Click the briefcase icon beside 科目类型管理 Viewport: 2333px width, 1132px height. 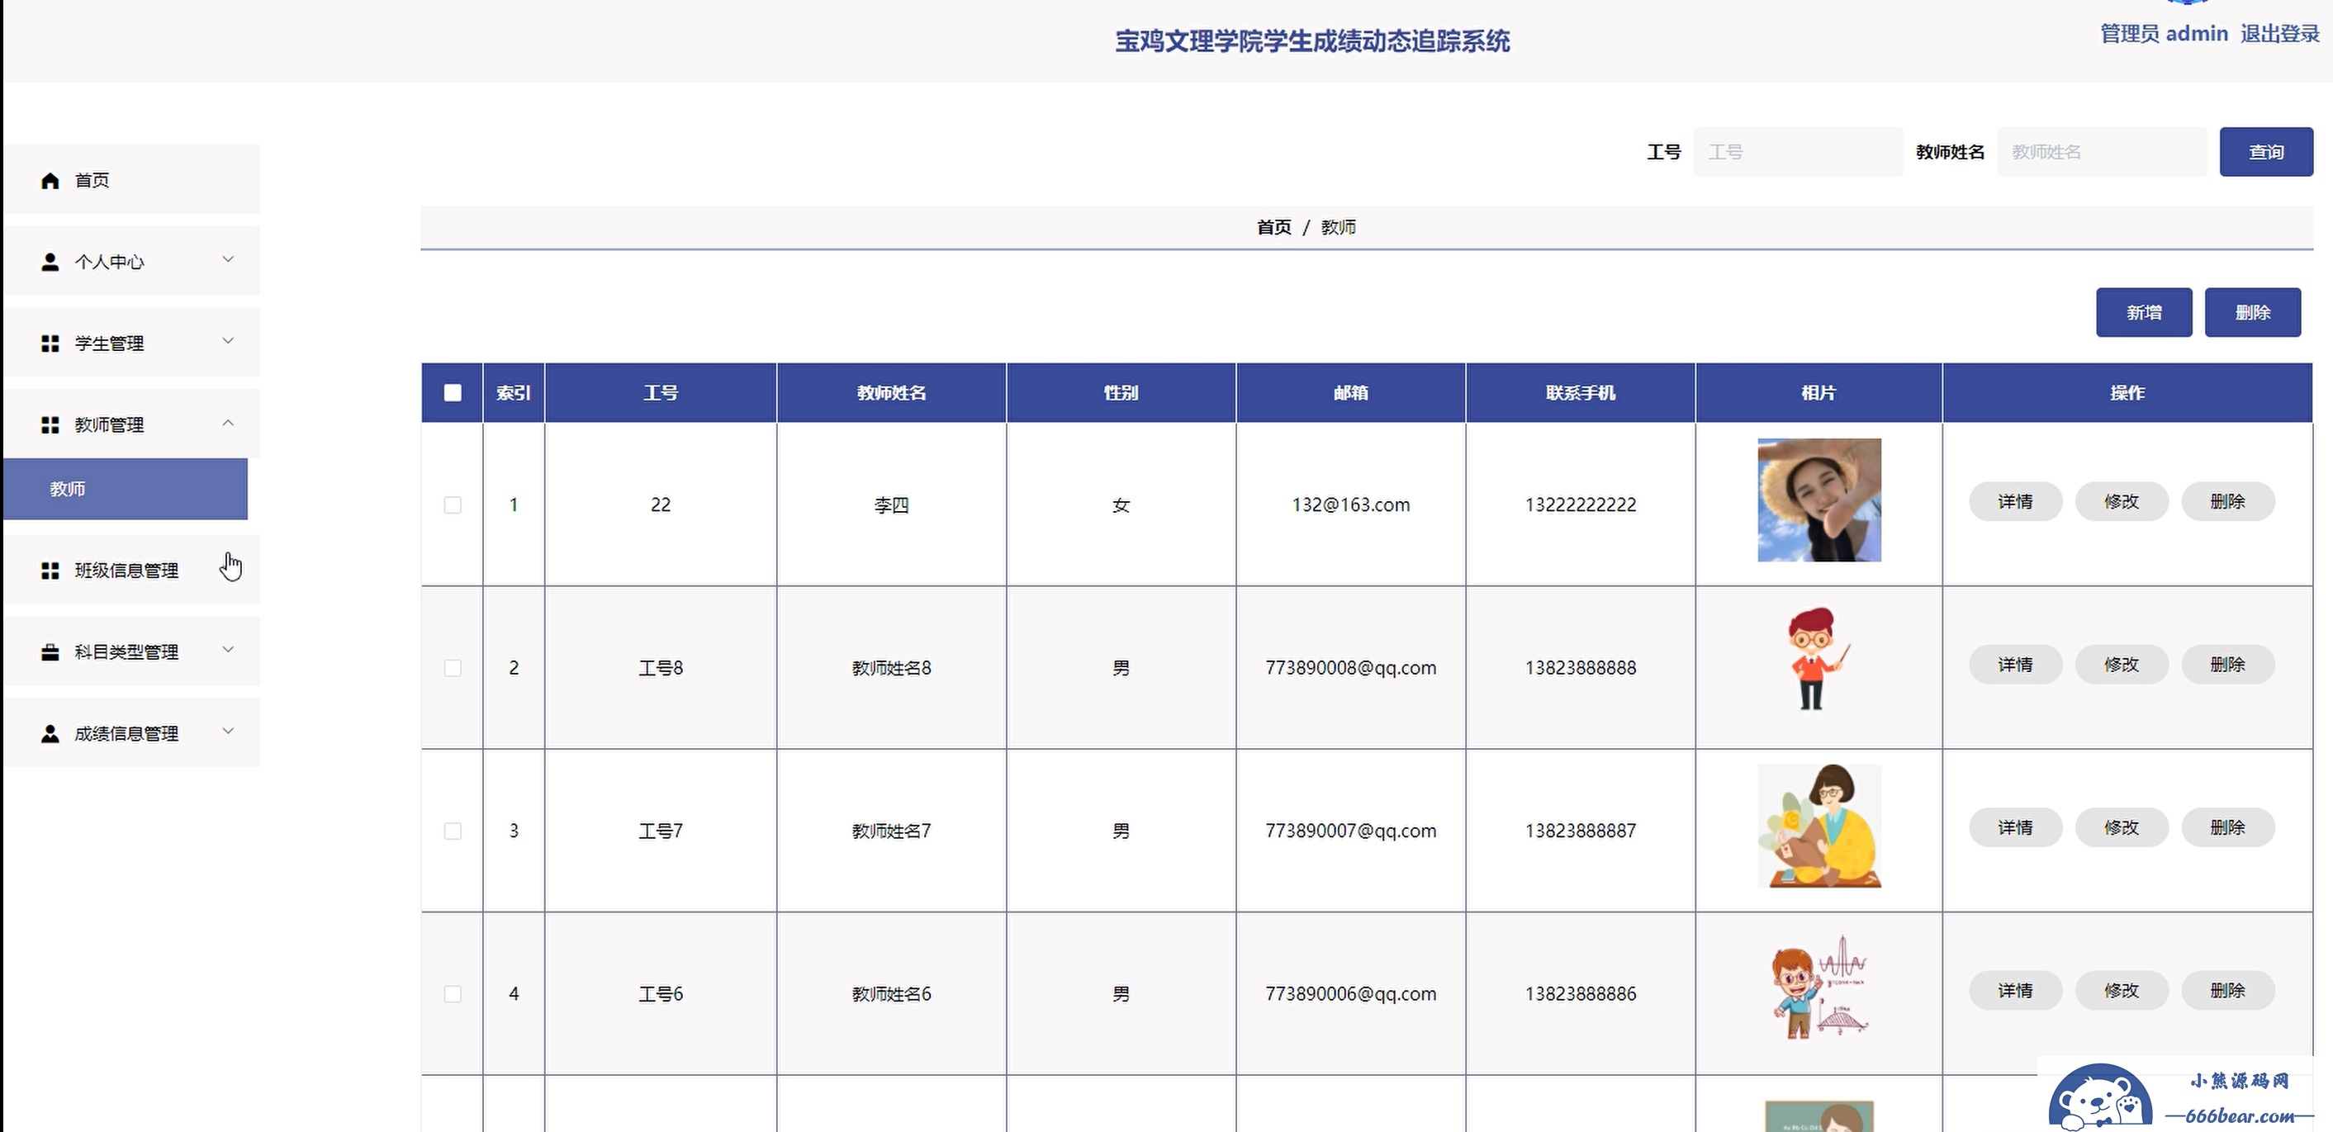50,652
